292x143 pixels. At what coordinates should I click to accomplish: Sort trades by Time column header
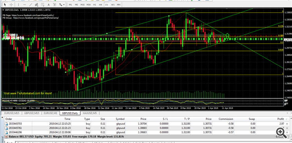coord(67,119)
